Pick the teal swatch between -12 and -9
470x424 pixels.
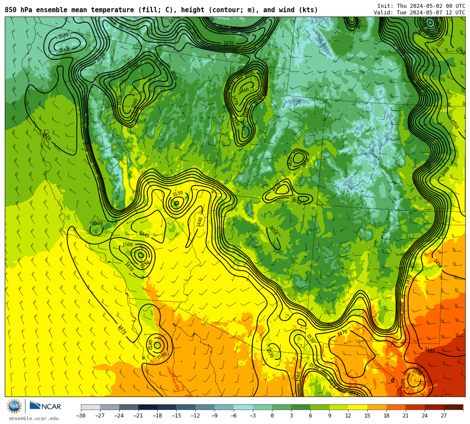click(x=205, y=407)
